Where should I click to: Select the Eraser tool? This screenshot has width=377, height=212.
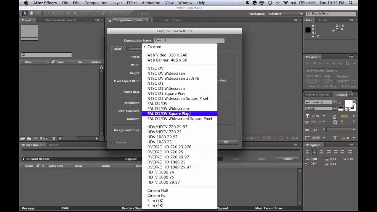(104, 14)
